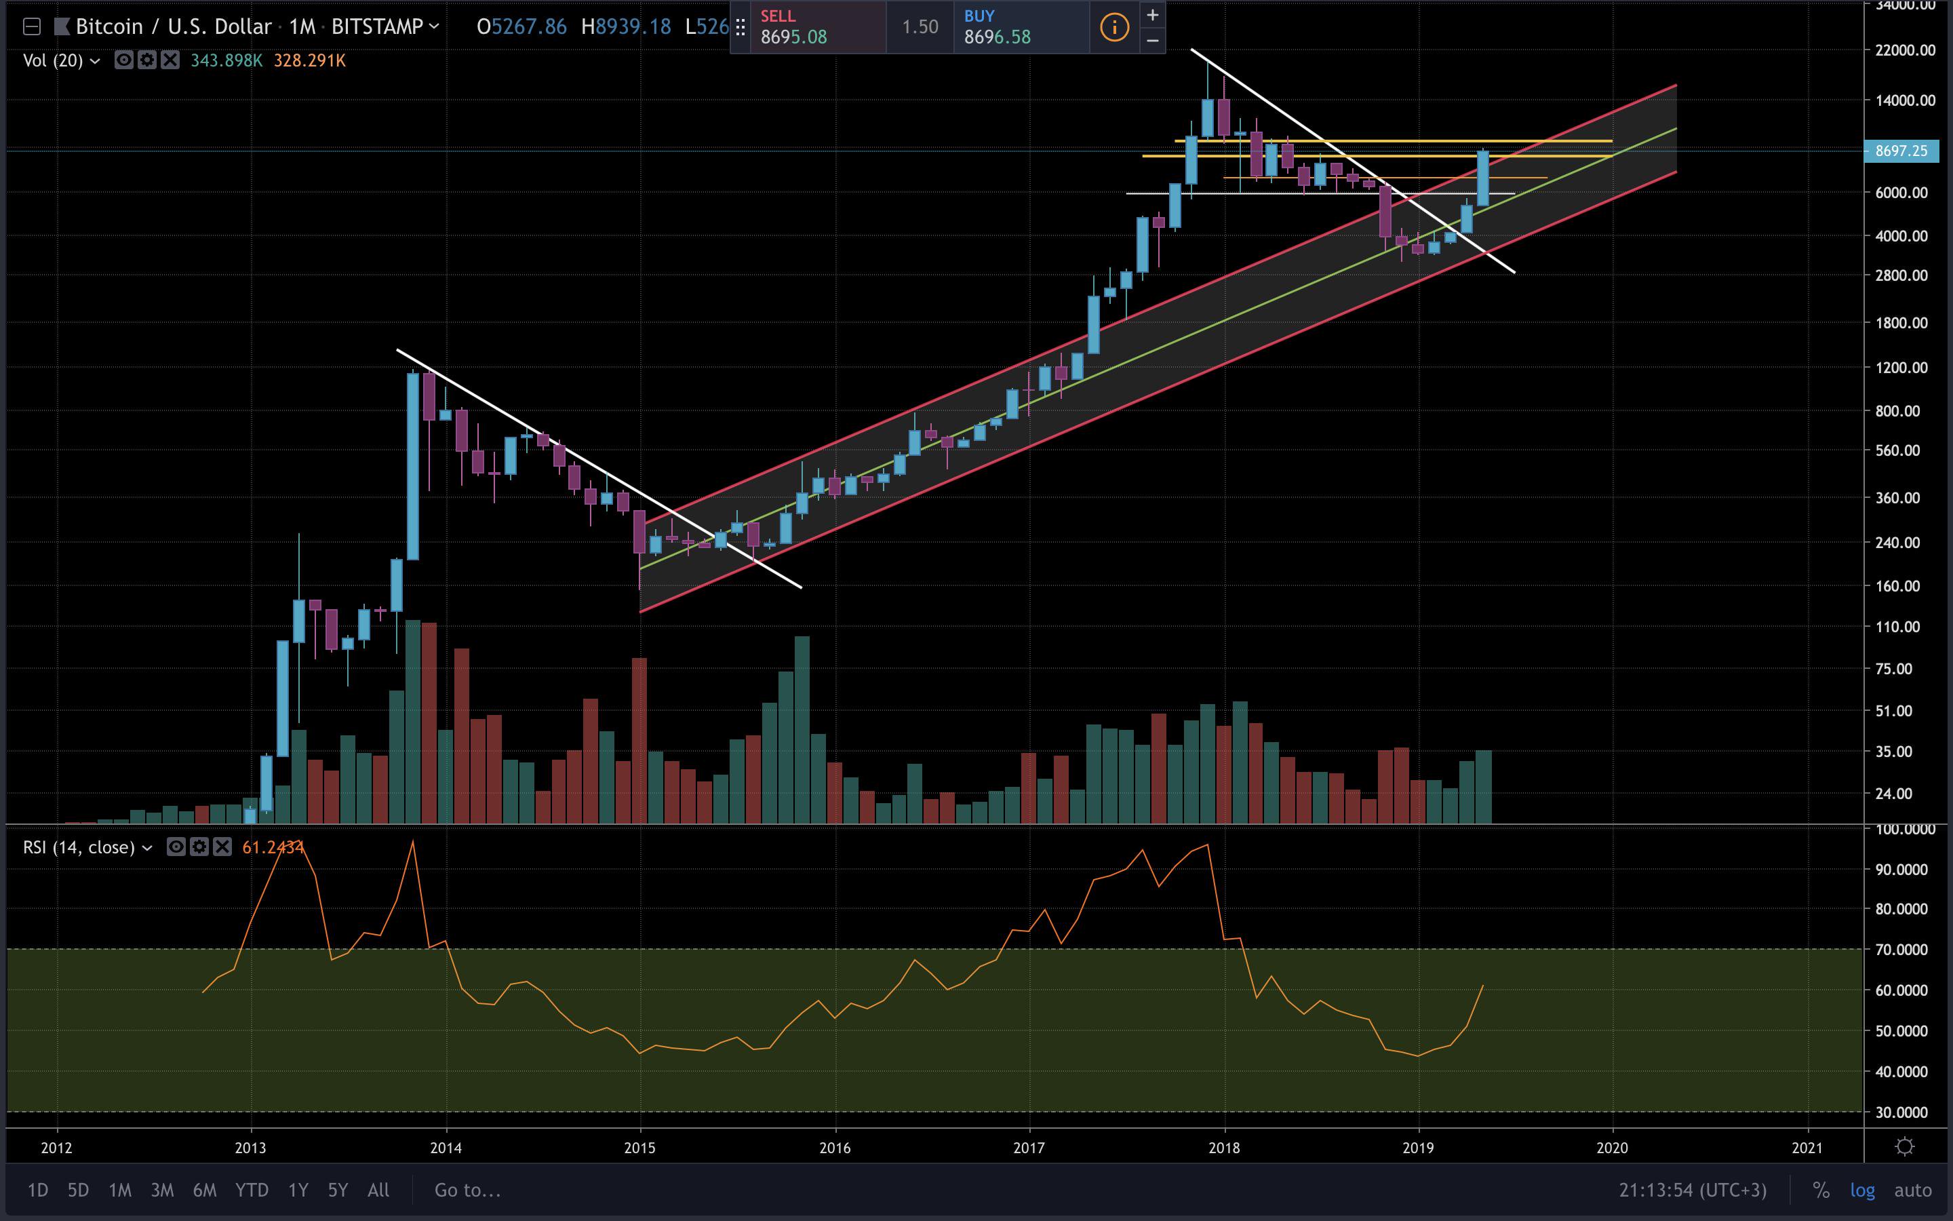Collapse the chart legend with minus square
Viewport: 1953px width, 1221px height.
click(33, 26)
